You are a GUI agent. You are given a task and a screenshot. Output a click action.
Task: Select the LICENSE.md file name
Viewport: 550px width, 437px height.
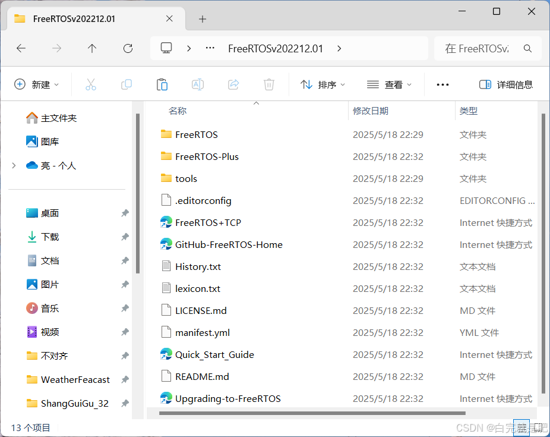click(201, 310)
